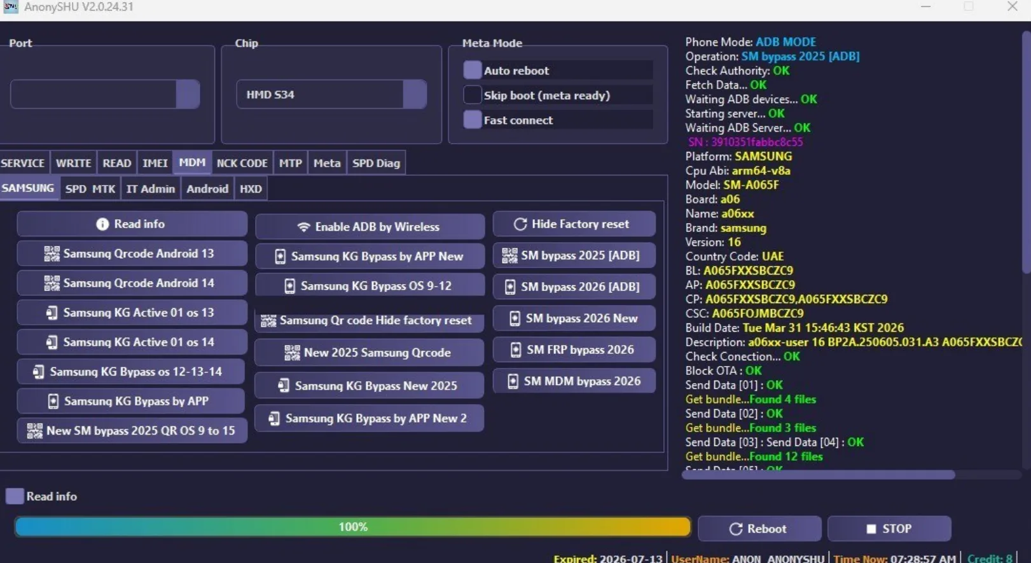This screenshot has width=1031, height=563.
Task: Switch to the SERVICE tab
Action: pos(23,163)
